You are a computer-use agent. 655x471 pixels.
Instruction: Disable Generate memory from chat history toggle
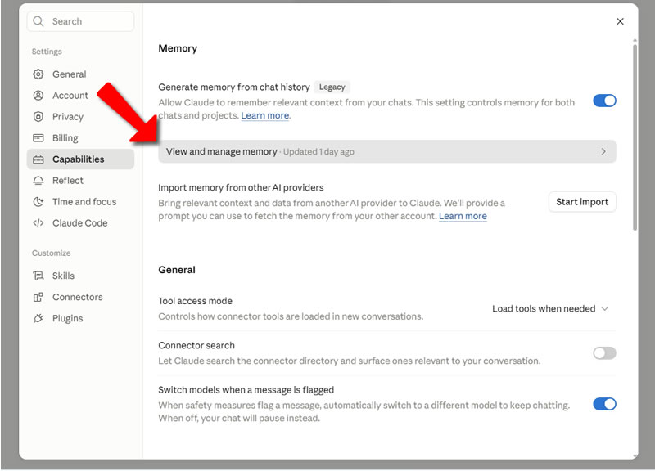coord(604,101)
